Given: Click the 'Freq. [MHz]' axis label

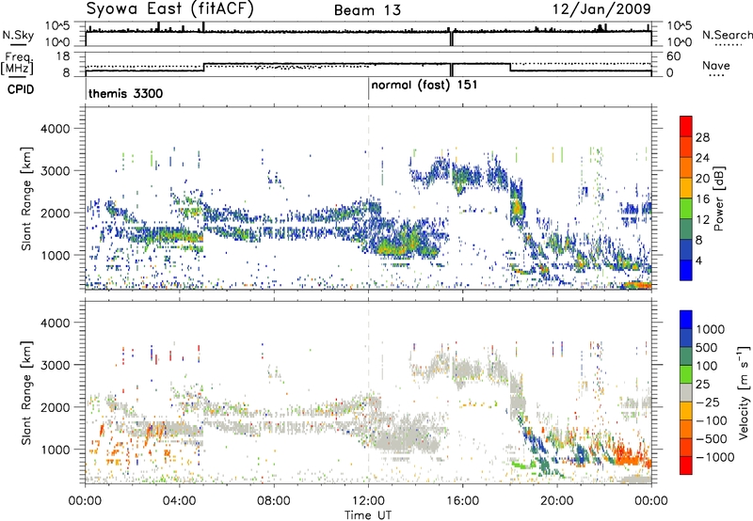Looking at the screenshot, I should pyautogui.click(x=17, y=63).
